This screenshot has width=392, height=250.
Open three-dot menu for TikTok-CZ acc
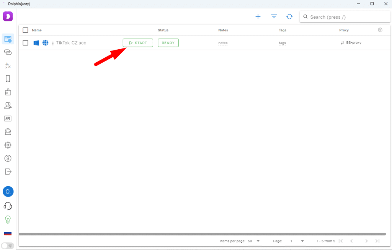(52, 43)
